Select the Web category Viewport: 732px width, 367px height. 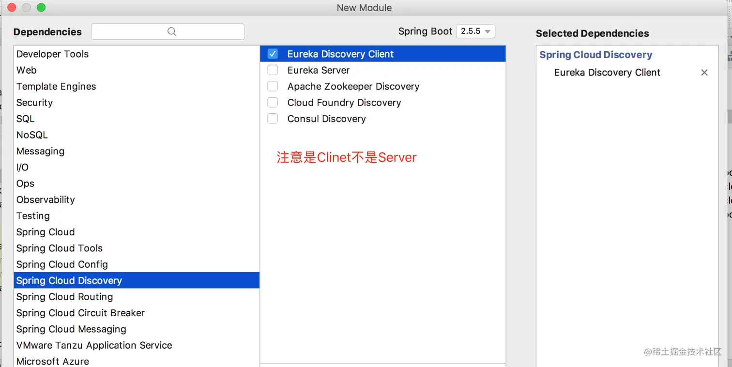coord(137,70)
